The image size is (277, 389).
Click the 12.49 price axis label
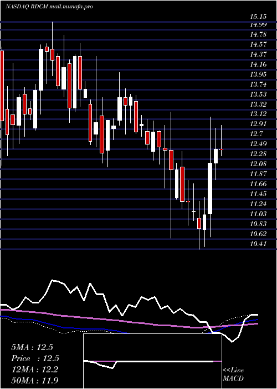coord(258,144)
